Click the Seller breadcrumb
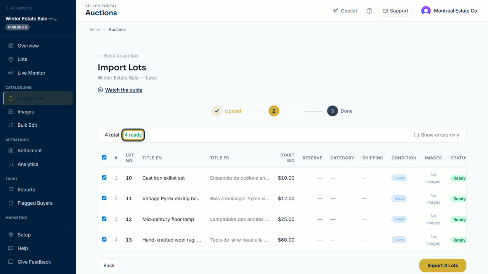Viewport: 488px width, 274px height. (95, 30)
